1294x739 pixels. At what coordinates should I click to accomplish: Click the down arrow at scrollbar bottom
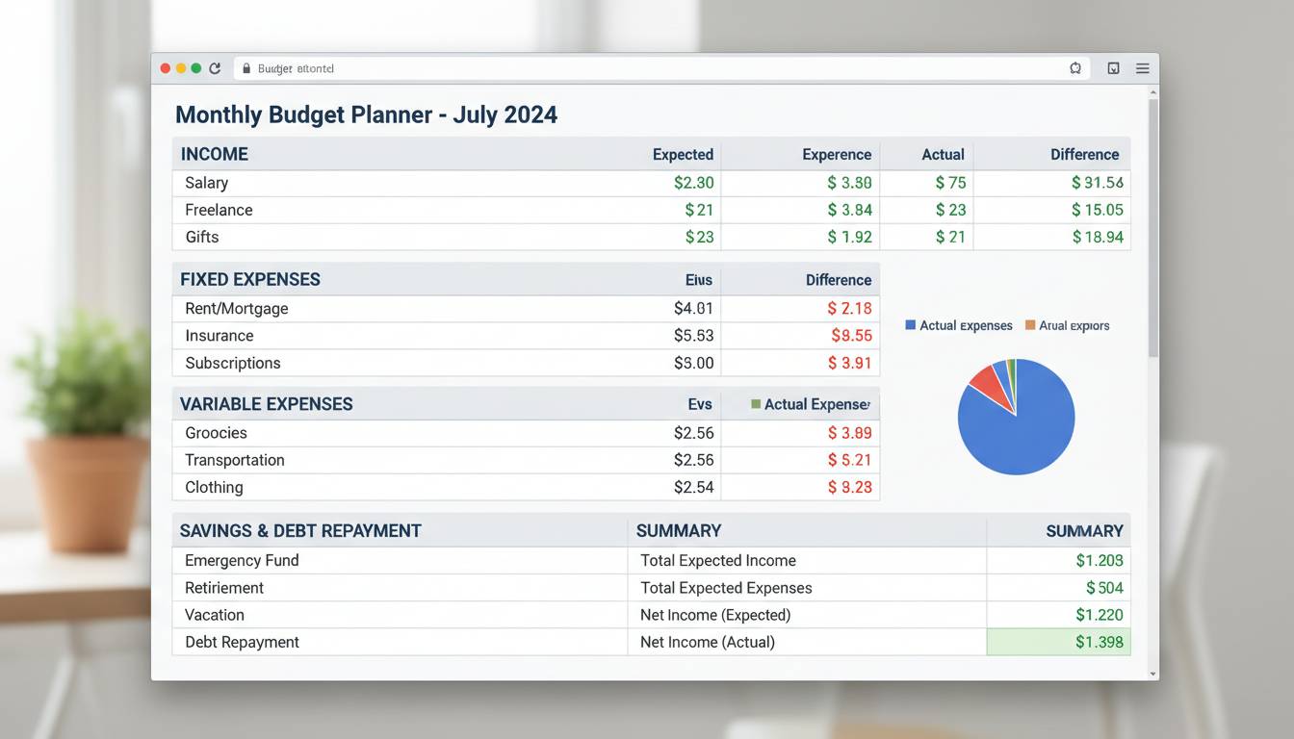1153,675
